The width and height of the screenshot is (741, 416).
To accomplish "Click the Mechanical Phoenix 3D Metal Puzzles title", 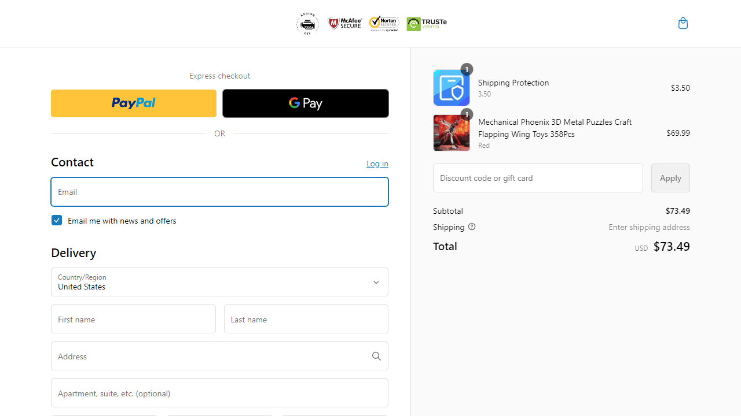I will click(555, 128).
